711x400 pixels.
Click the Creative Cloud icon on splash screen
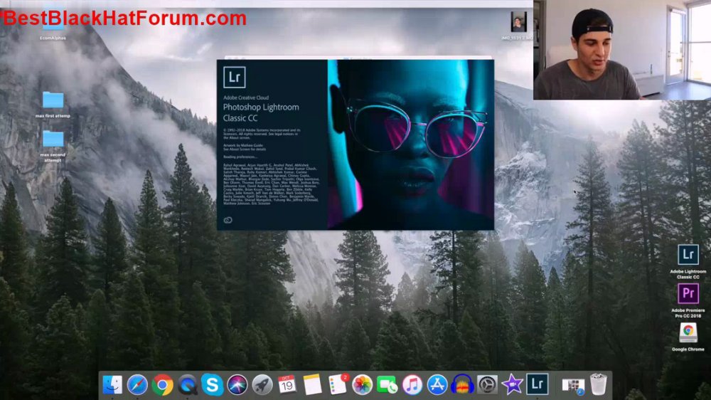tap(228, 220)
